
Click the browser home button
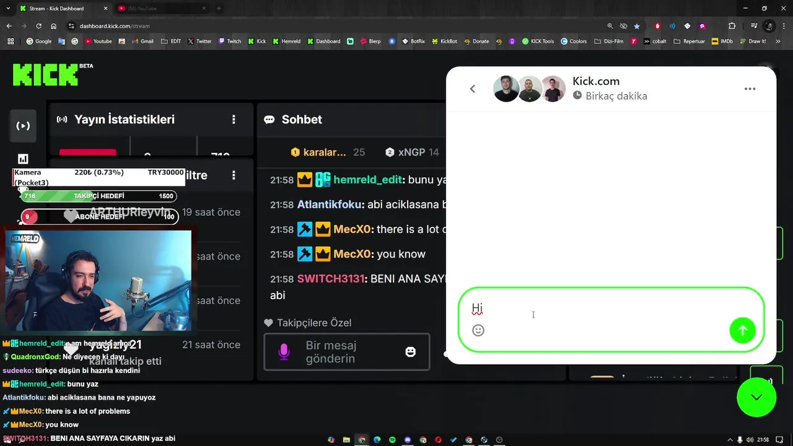click(54, 26)
